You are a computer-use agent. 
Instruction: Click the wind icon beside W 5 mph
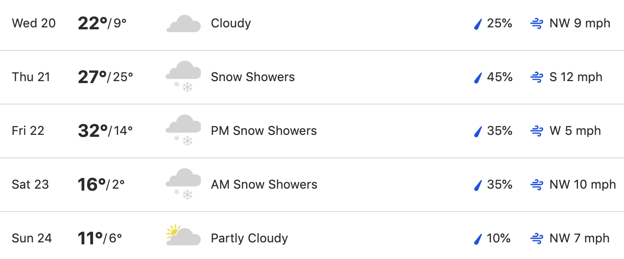tap(537, 131)
